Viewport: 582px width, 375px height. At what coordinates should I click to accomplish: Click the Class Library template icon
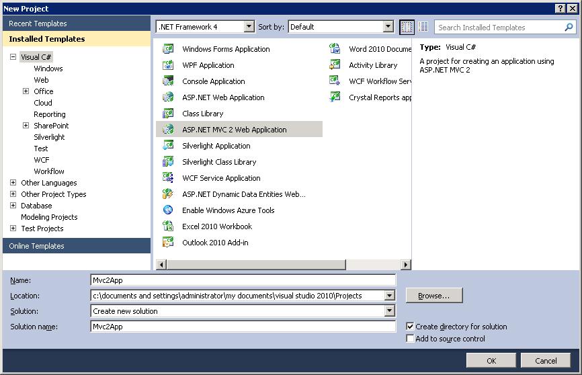[x=168, y=114]
